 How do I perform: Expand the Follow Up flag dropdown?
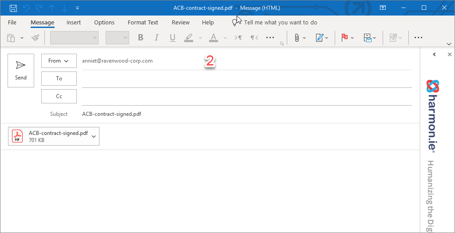coord(352,38)
